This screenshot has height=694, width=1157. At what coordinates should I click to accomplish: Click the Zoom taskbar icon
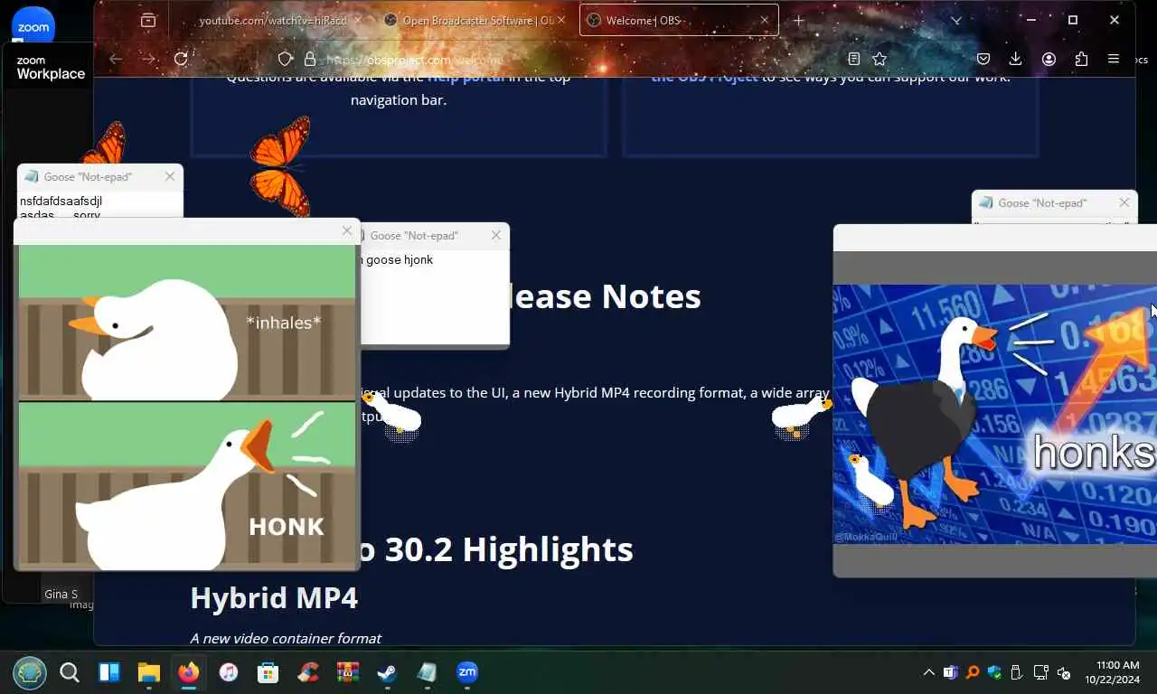[466, 672]
